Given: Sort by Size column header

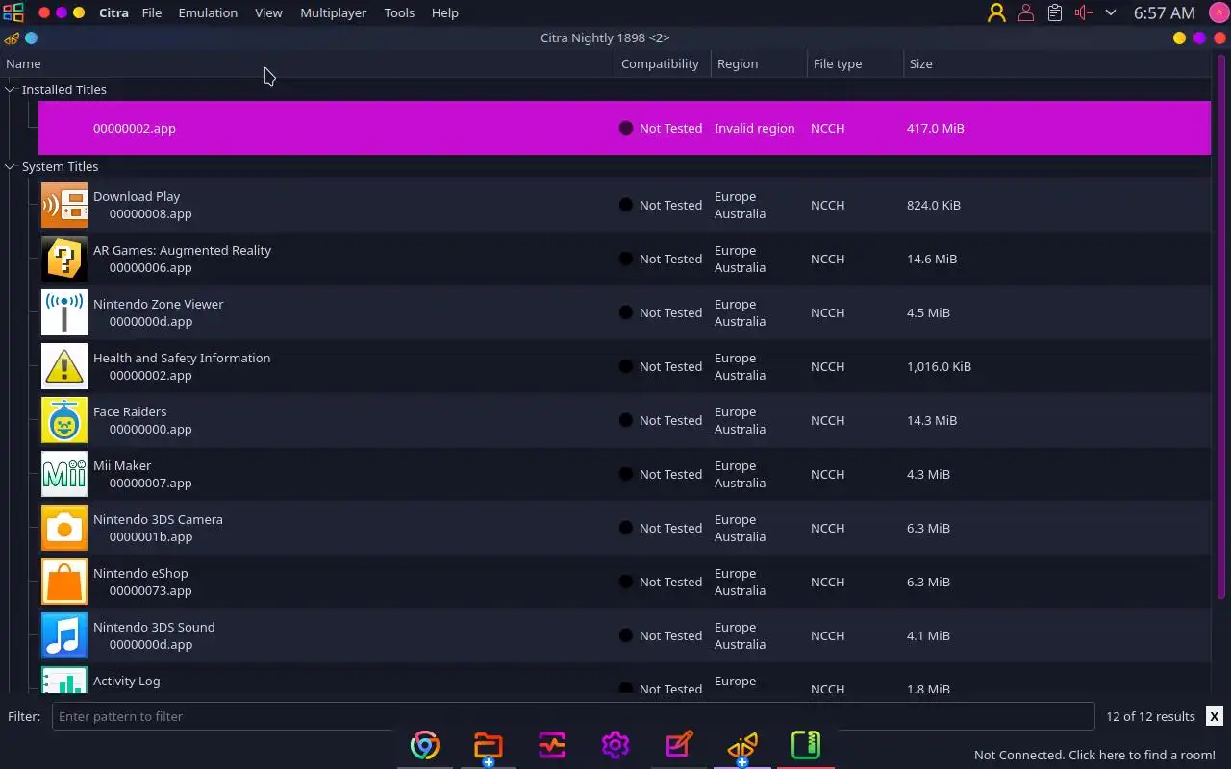Looking at the screenshot, I should [x=1057, y=63].
